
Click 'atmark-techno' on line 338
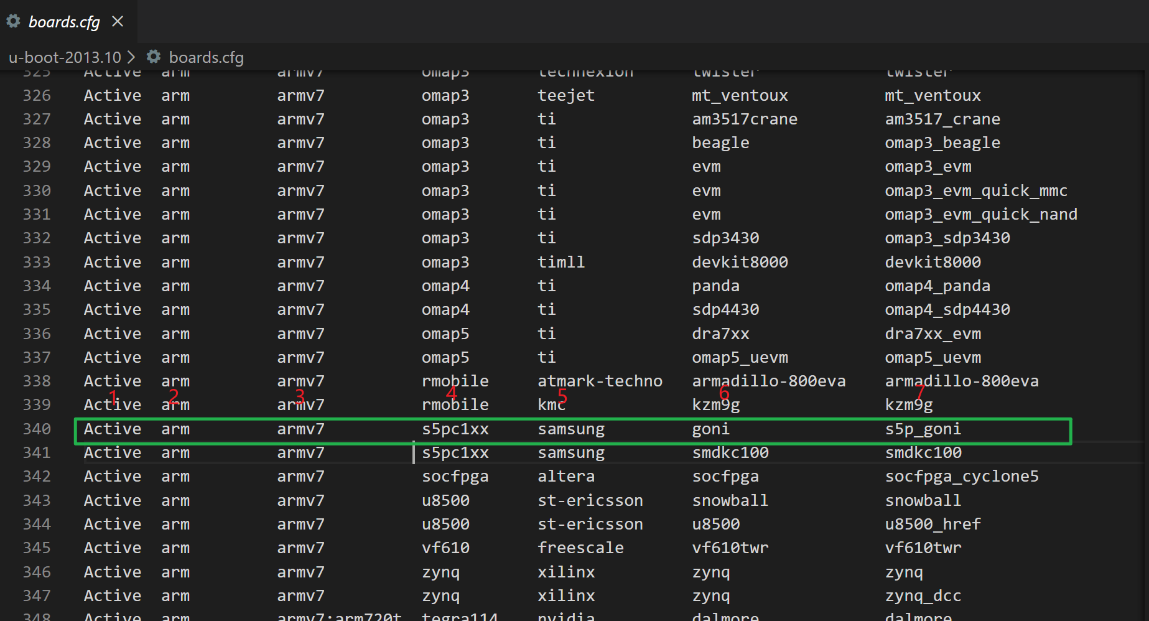pyautogui.click(x=600, y=381)
